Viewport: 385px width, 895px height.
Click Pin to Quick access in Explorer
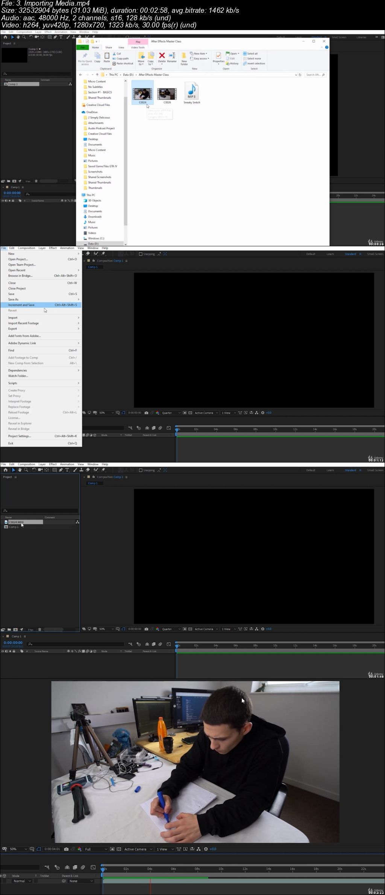point(85,58)
